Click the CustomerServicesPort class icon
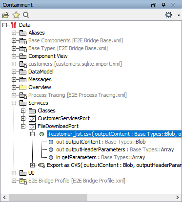Viewport: 182px width, 202px height. [32, 118]
